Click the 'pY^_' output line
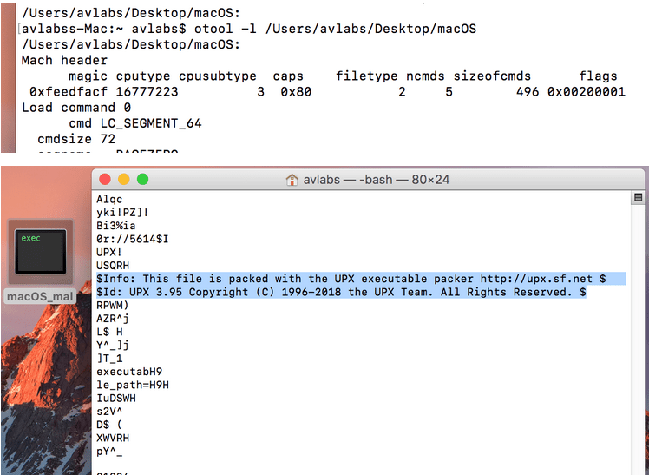The width and height of the screenshot is (649, 475). click(109, 451)
